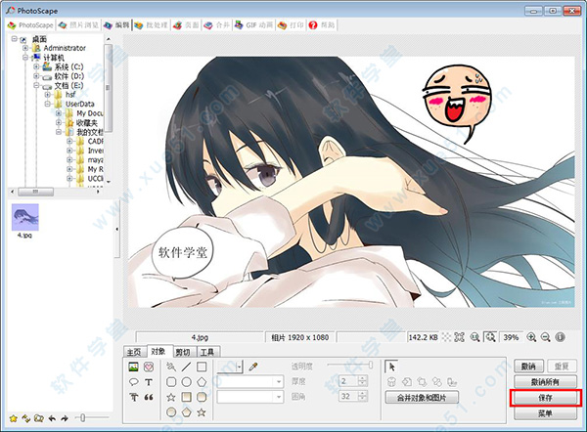The width and height of the screenshot is (587, 432).
Task: Select the rich text serif T tool
Action: [134, 397]
